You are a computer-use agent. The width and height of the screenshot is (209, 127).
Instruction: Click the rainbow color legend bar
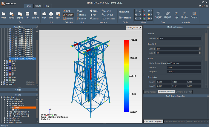[x=127, y=76]
